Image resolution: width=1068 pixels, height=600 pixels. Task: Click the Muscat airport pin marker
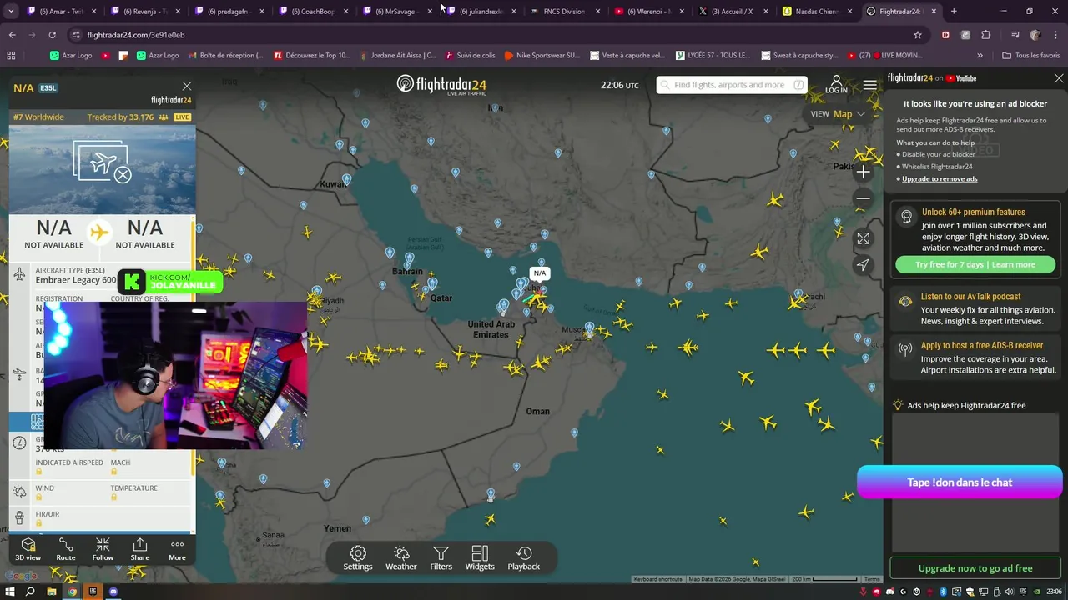pos(589,328)
